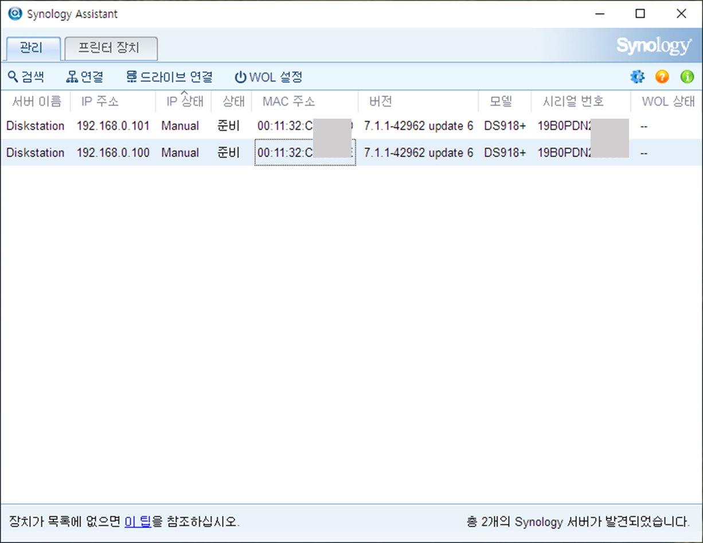Click 준비 status in 192.168.0.100 row
Screen dimensions: 703x543
(229, 153)
